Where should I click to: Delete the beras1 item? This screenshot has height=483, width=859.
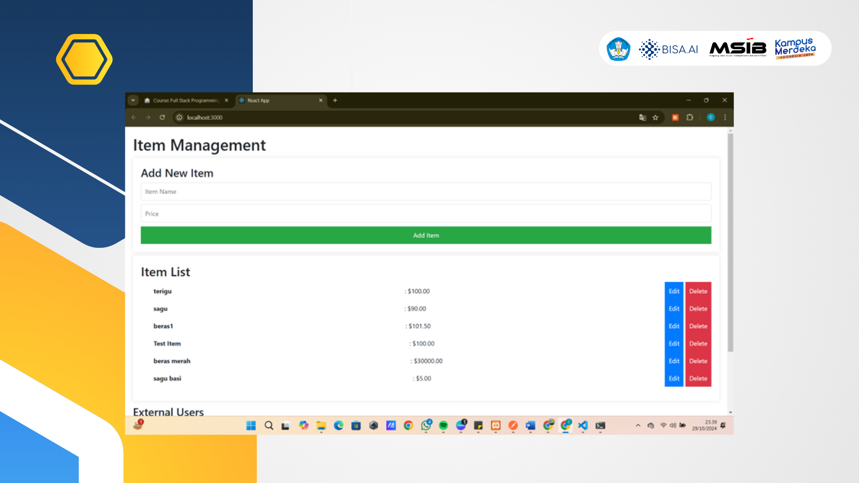click(698, 326)
